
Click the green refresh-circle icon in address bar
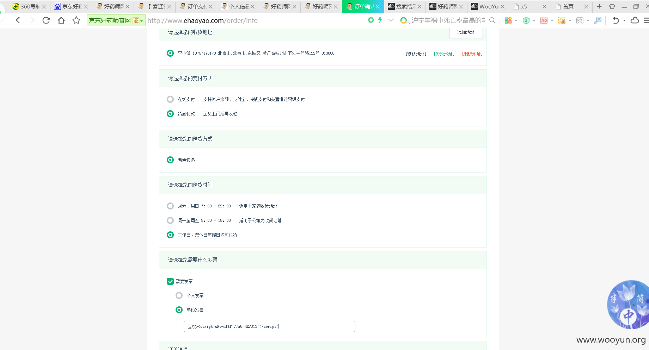[371, 20]
